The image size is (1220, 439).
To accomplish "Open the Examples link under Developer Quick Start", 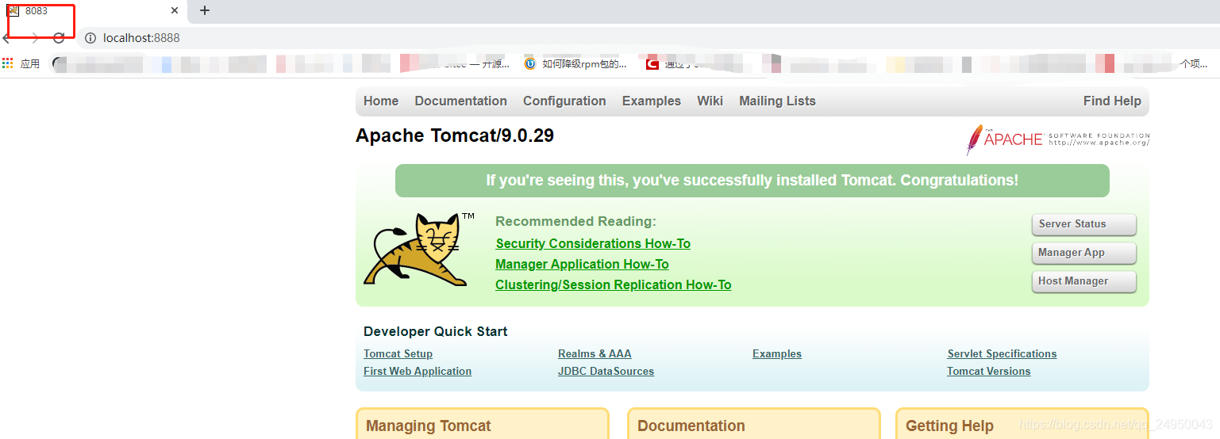I will click(777, 353).
